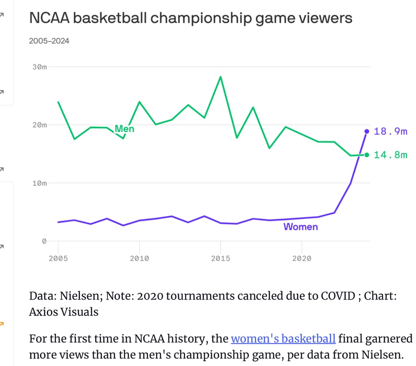The height and width of the screenshot is (366, 416).
Task: Click the green 14.8m endpoint dot
Action: (367, 155)
